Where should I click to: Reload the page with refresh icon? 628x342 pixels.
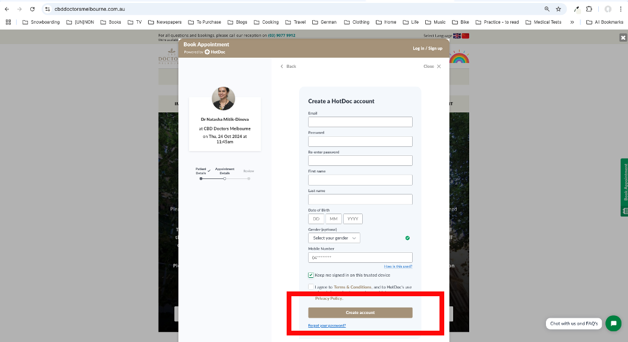33,9
